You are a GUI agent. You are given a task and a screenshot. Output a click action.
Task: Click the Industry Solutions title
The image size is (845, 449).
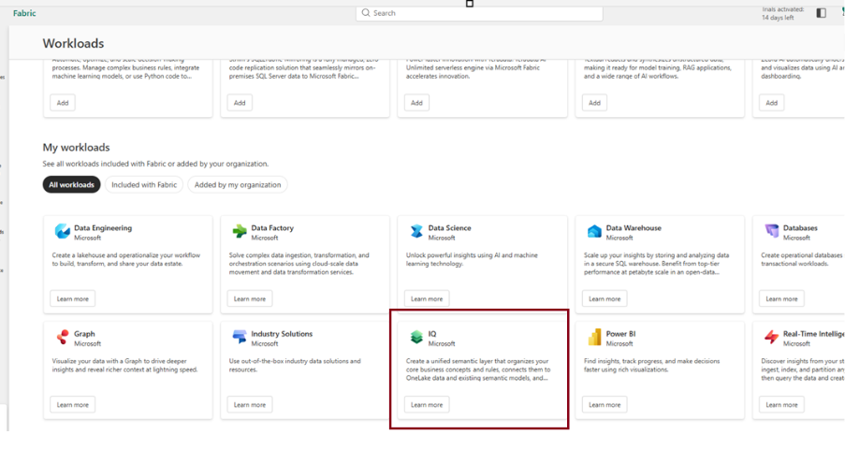pos(282,334)
